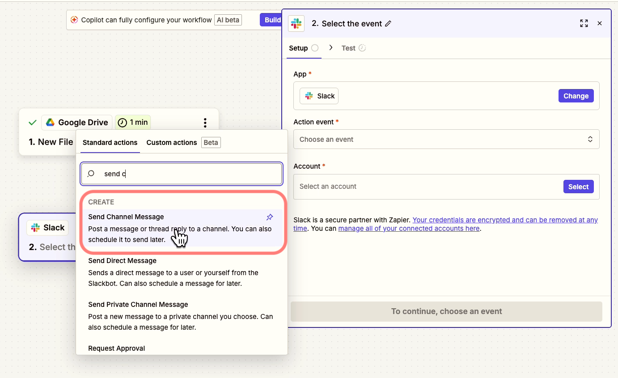Click Select to choose an account
The image size is (618, 378).
(x=579, y=187)
